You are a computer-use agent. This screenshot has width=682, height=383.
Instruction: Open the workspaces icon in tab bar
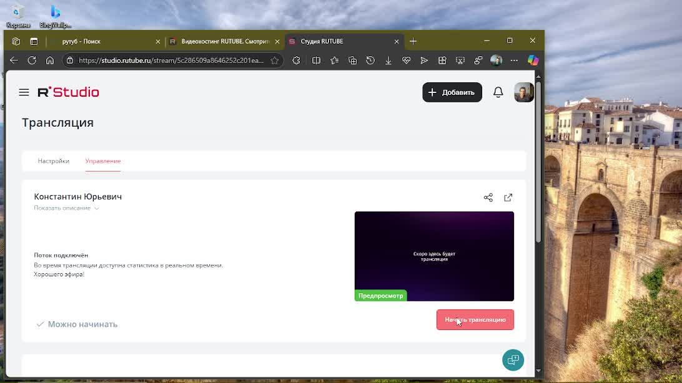click(16, 41)
